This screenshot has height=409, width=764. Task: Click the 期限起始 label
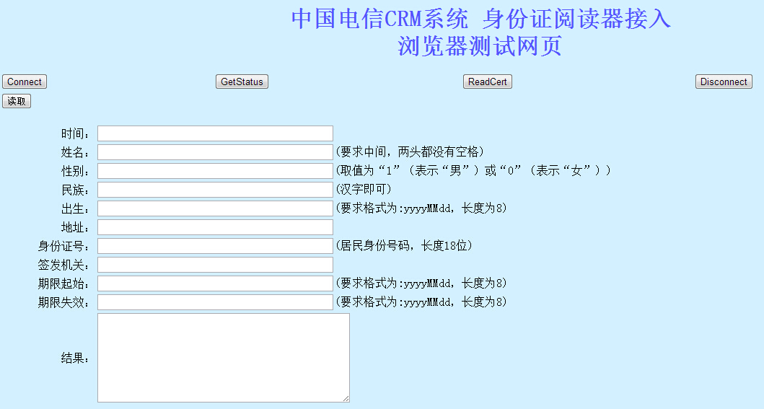coord(63,284)
